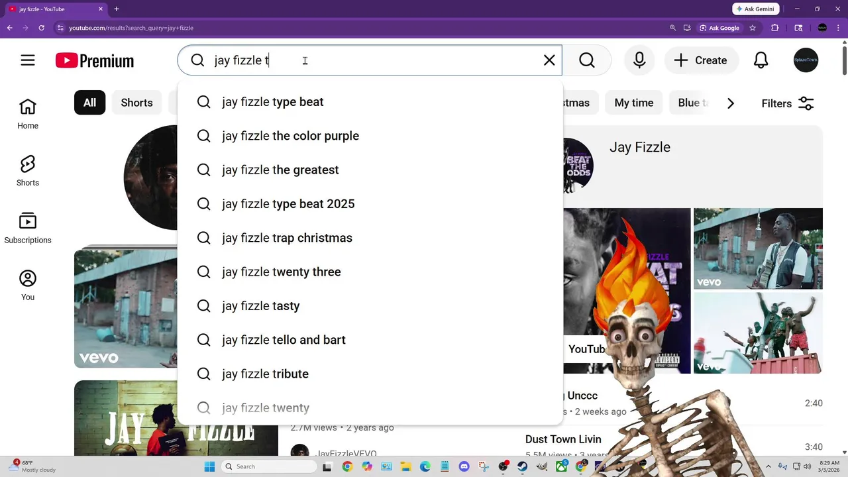This screenshot has height=477, width=848.
Task: Choose suggestion jay fizzle tello and bart
Action: point(370,340)
